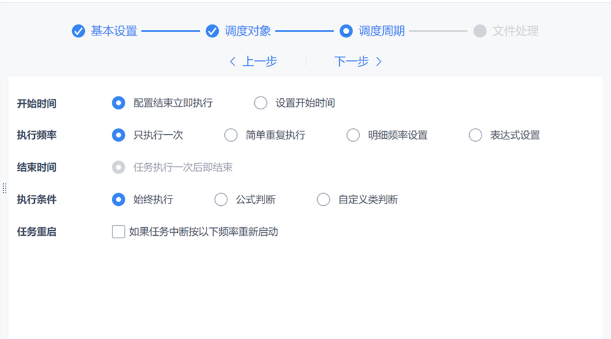Image resolution: width=611 pixels, height=339 pixels.
Task: Click the drag handle dots on left edge
Action: 4,188
